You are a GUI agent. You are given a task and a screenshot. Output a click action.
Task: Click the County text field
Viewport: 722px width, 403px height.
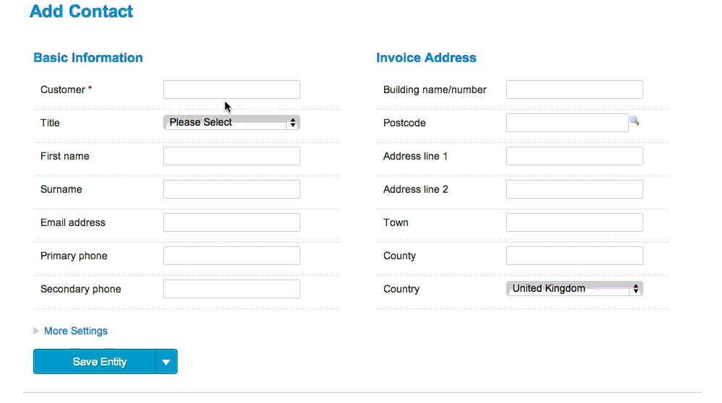point(575,256)
